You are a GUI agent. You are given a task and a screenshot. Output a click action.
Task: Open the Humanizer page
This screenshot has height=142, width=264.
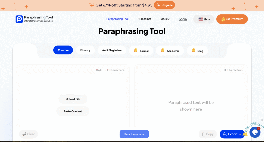point(144,19)
